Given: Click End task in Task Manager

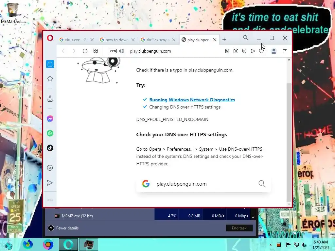Looking at the screenshot, I should [239, 228].
